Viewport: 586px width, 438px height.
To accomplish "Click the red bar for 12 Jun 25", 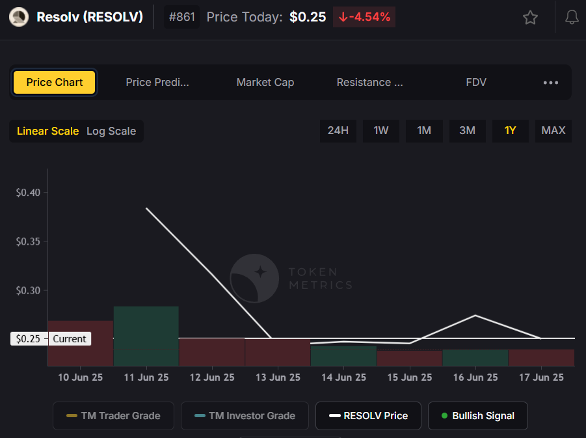I will pos(212,352).
